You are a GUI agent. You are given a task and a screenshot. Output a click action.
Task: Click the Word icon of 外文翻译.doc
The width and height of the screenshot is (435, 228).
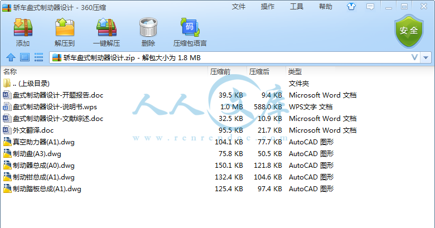[x=7, y=130]
